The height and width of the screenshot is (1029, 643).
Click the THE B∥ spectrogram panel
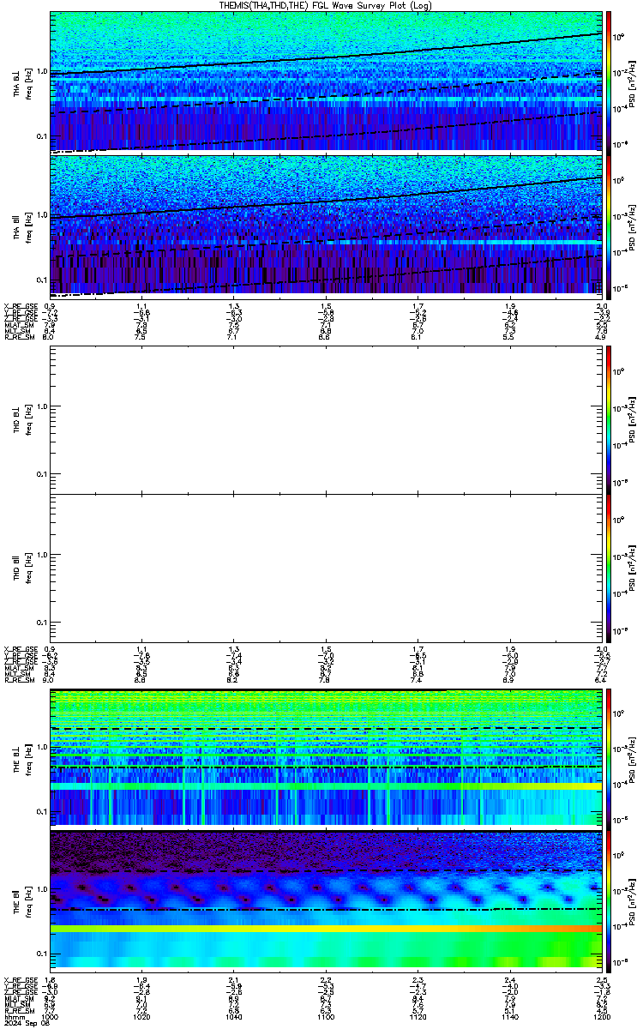(326, 900)
